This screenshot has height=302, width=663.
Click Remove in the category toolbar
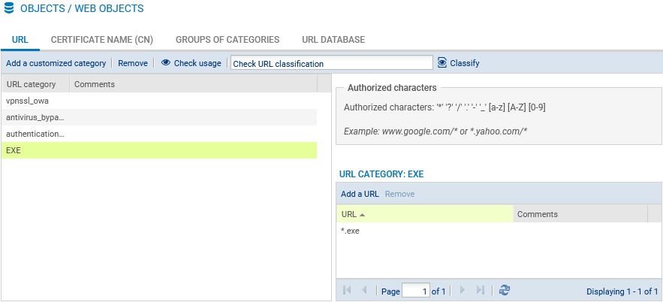(x=133, y=63)
